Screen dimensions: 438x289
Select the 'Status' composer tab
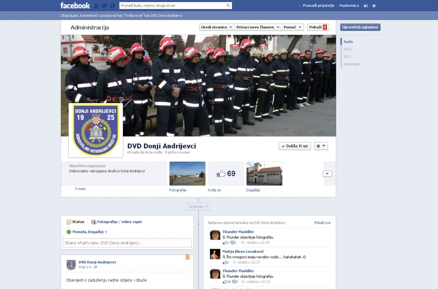[x=75, y=222]
